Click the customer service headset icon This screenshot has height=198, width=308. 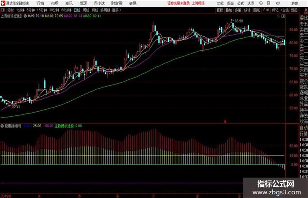pyautogui.click(x=261, y=3)
